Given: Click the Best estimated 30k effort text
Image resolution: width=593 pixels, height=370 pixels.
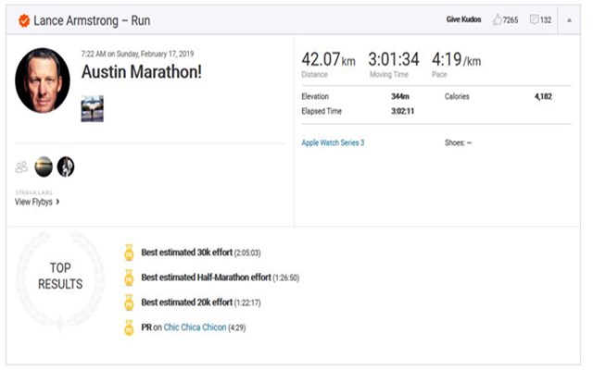Looking at the screenshot, I should [x=187, y=253].
